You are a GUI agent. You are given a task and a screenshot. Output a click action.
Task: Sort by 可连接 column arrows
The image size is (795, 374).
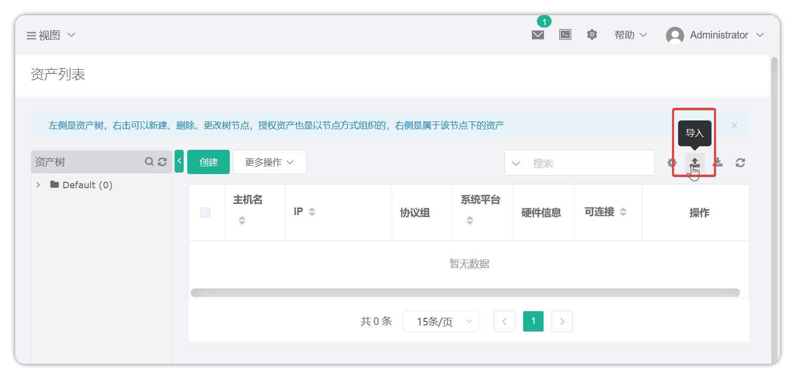pyautogui.click(x=623, y=212)
